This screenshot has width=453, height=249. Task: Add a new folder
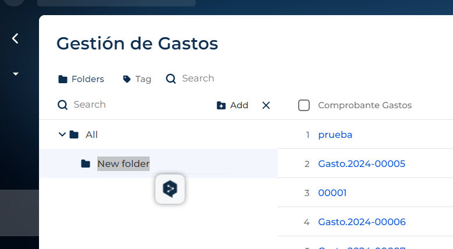pos(232,105)
